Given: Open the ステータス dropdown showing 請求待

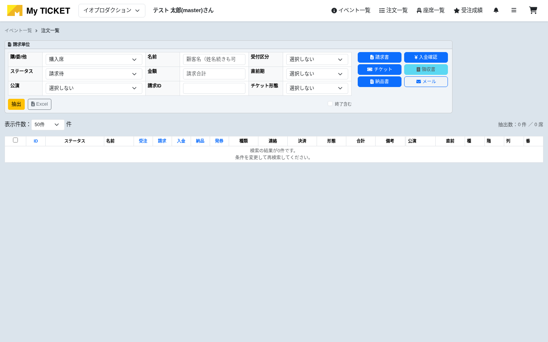Looking at the screenshot, I should coord(94,74).
